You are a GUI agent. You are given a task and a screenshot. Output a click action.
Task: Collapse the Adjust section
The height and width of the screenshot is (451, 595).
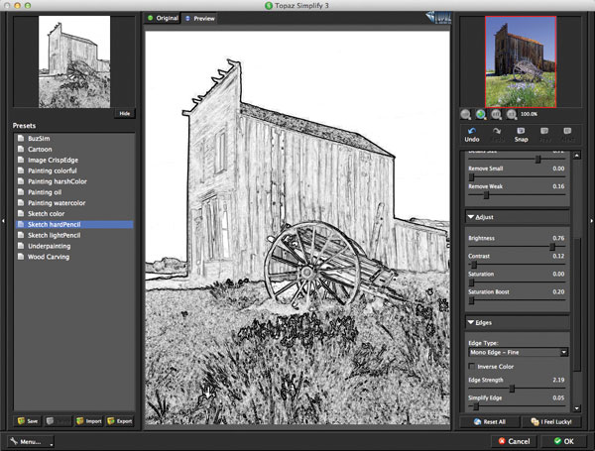pos(471,217)
